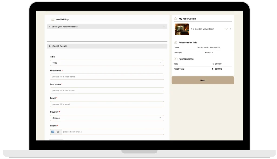
Task: Click the Phone number input field
Action: tap(112, 132)
